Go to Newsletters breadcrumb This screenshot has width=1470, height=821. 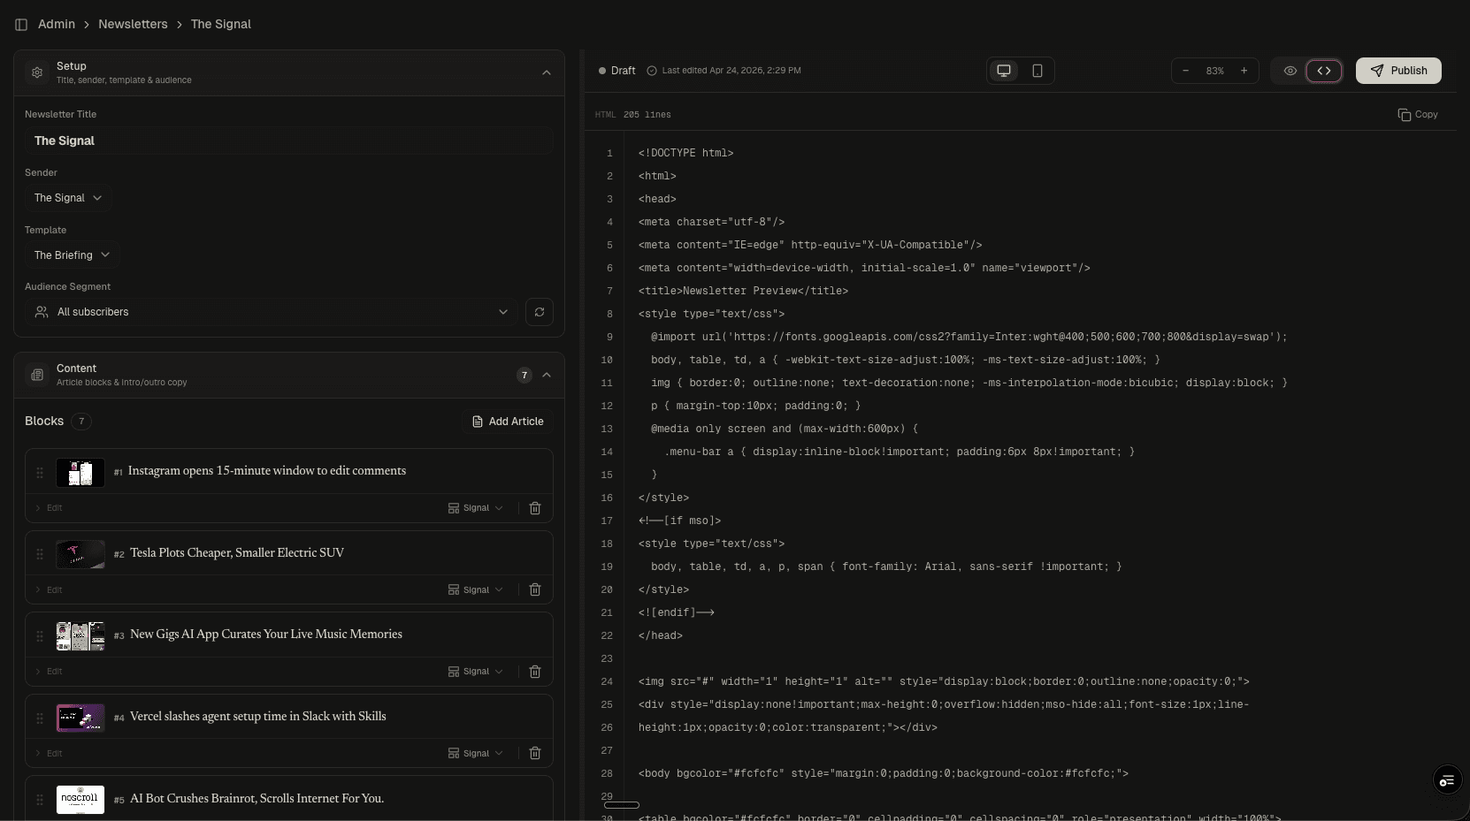tap(133, 24)
